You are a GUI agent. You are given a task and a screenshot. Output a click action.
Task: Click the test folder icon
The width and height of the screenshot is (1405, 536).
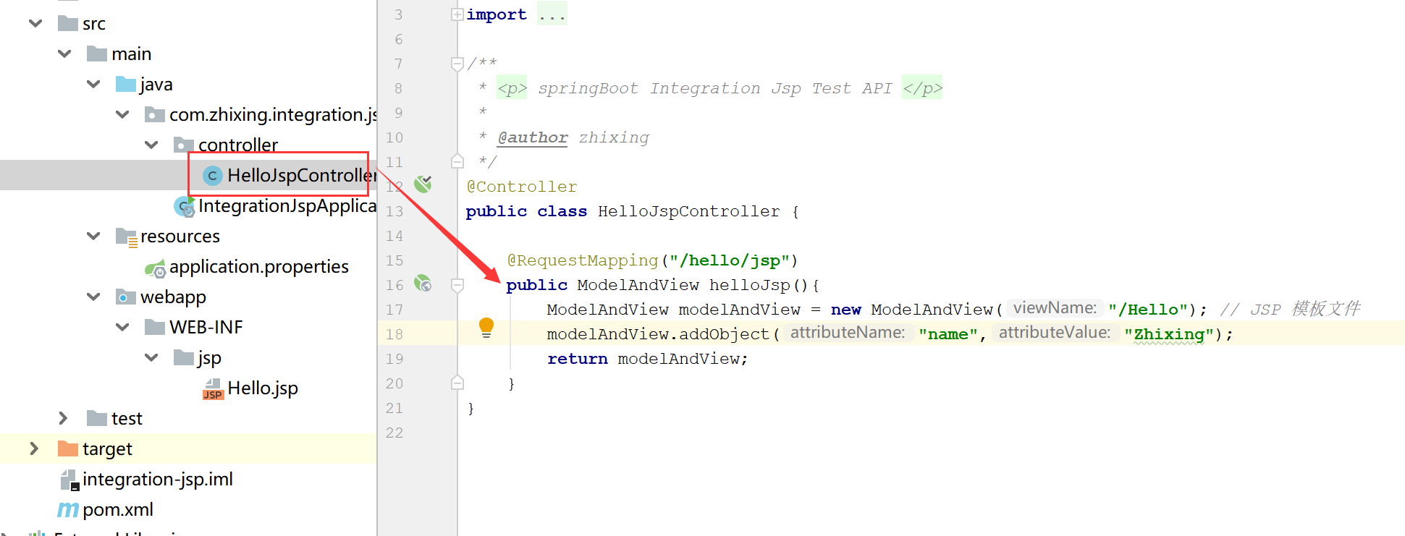(x=97, y=418)
